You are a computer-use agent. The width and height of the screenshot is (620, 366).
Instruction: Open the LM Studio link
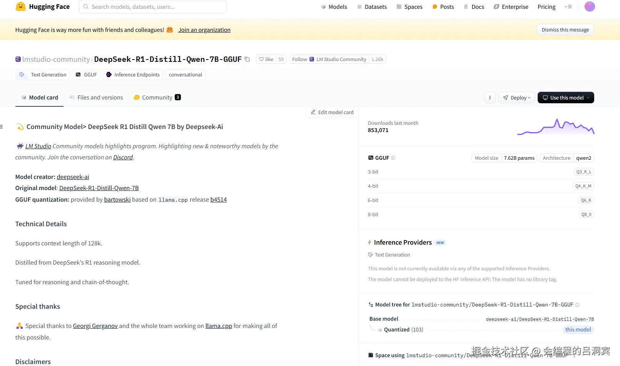tap(38, 146)
